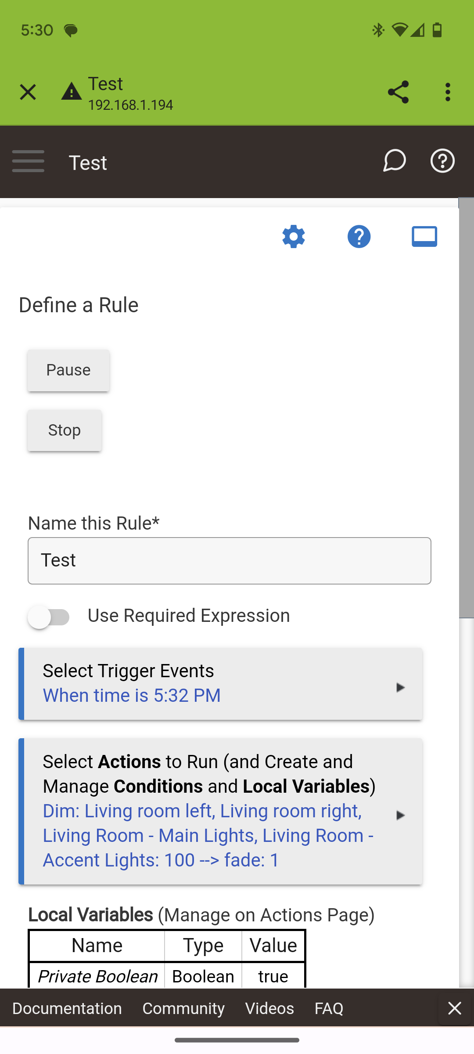Screen dimensions: 474x1054
Task: Click the help question mark beside chat
Action: coord(442,161)
